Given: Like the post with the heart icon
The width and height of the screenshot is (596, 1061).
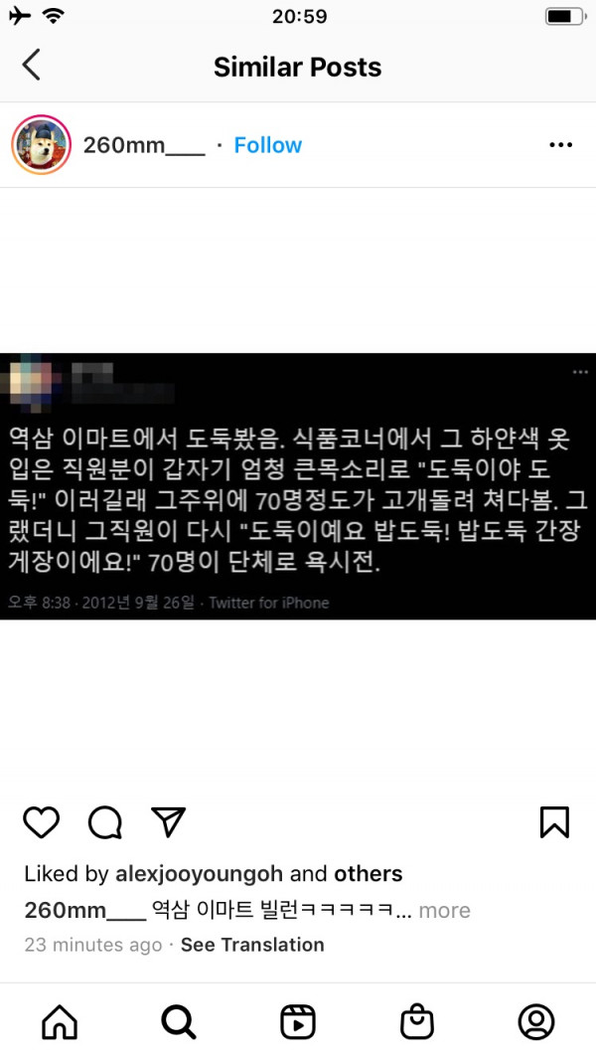Looking at the screenshot, I should point(41,822).
